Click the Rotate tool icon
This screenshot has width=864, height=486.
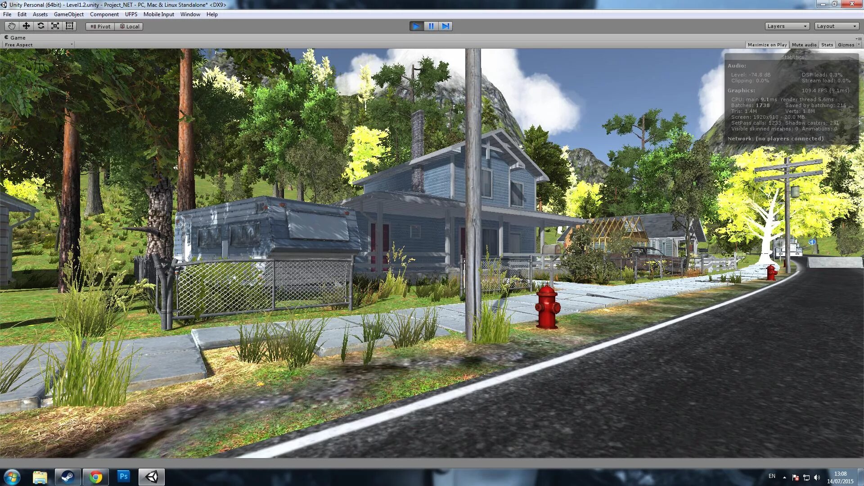point(40,26)
